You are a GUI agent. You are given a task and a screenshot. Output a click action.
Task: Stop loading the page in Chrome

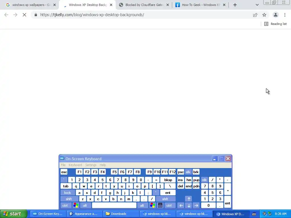24,15
